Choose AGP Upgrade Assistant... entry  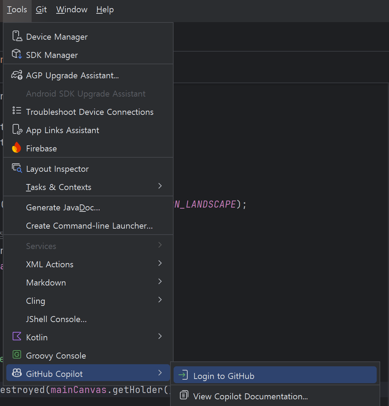click(x=88, y=76)
